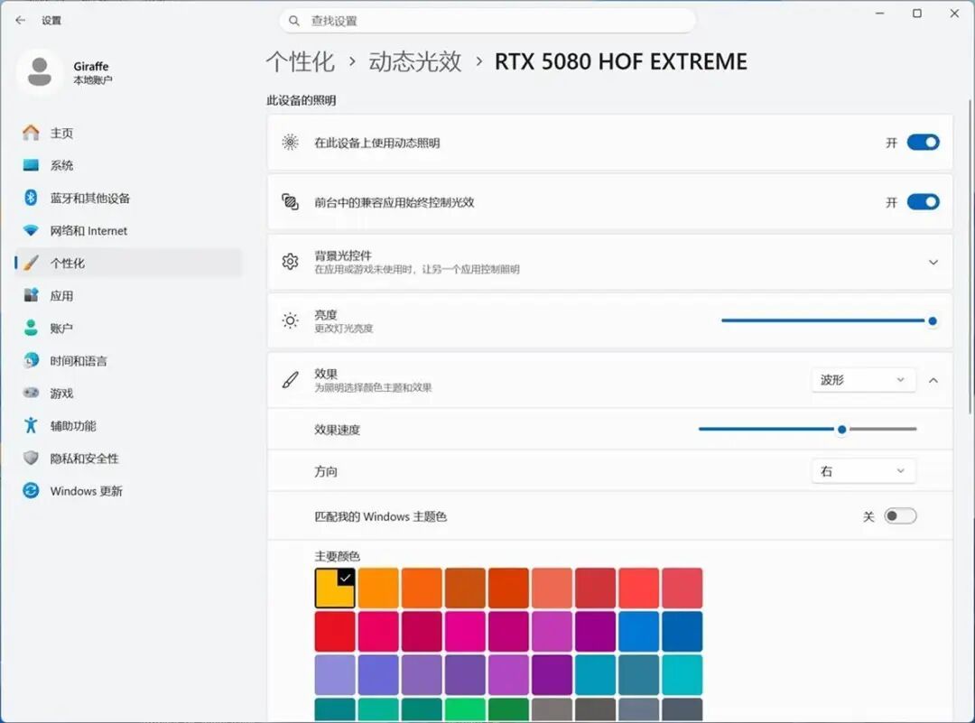
Task: Open 辅助功能 settings
Action: point(127,425)
